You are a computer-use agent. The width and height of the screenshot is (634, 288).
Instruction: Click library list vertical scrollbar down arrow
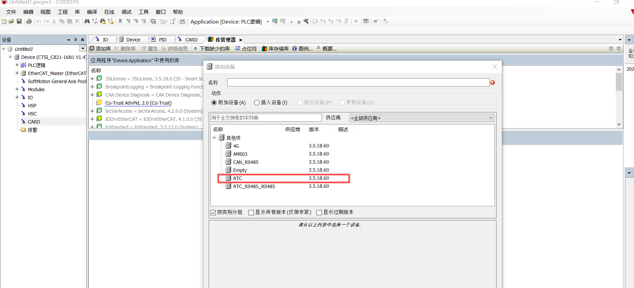pyautogui.click(x=619, y=124)
